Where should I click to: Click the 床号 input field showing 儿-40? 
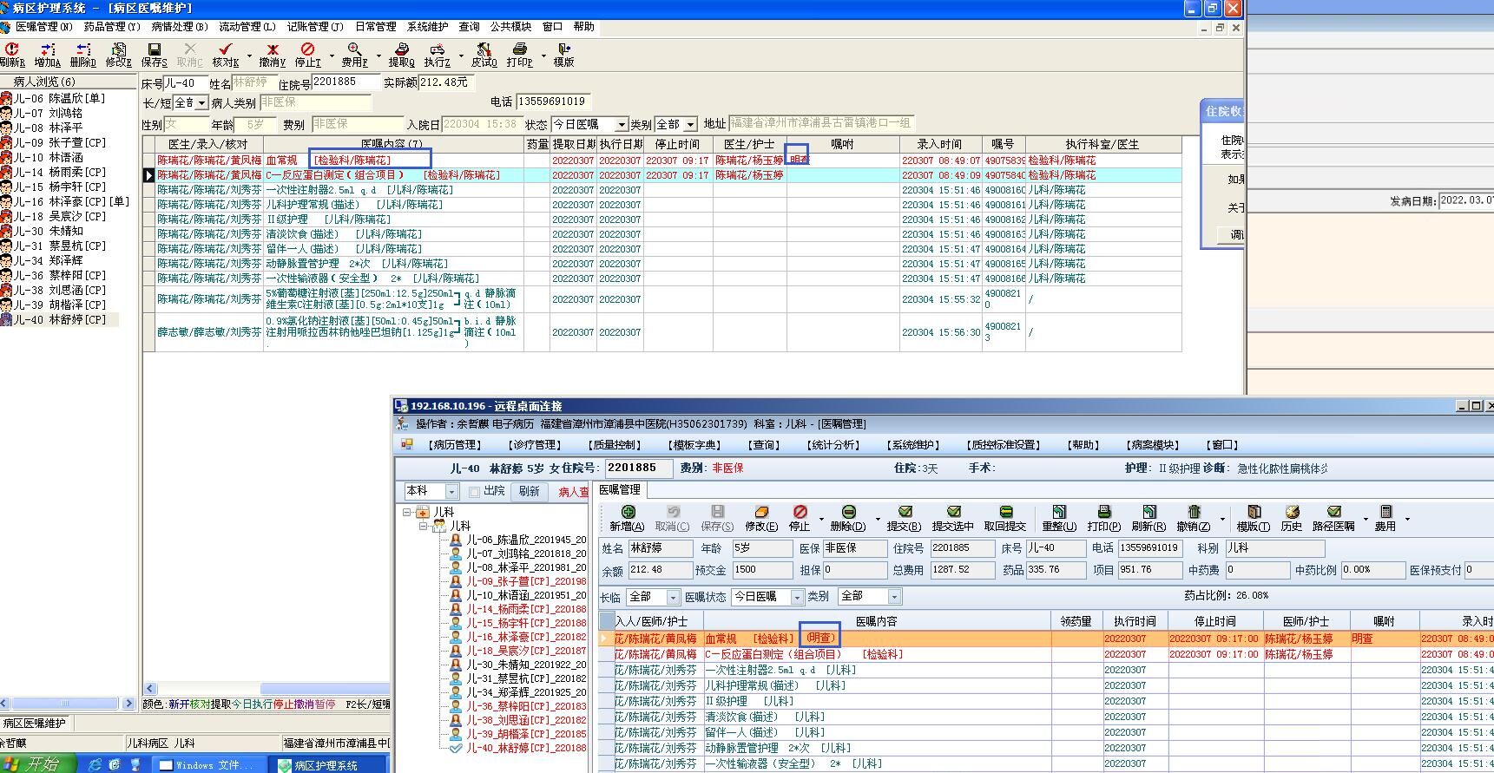pyautogui.click(x=184, y=83)
